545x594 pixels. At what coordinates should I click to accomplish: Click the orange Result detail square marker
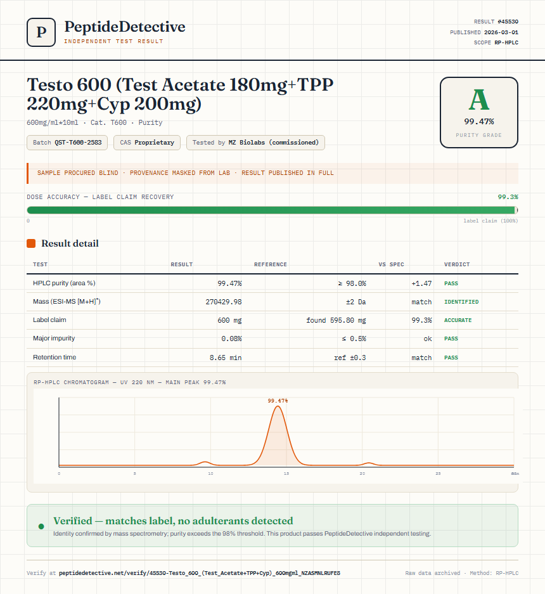pyautogui.click(x=31, y=243)
